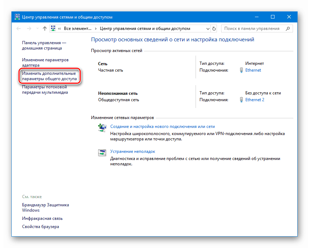Click the network plug icon beside Ethernet
This screenshot has height=248, width=309.
click(241, 70)
